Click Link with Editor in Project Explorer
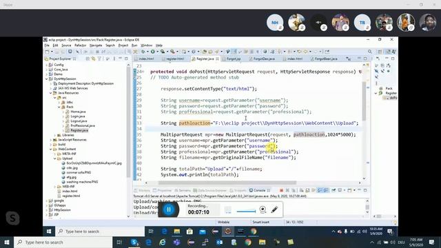This screenshot has height=248, width=441. pos(93,59)
